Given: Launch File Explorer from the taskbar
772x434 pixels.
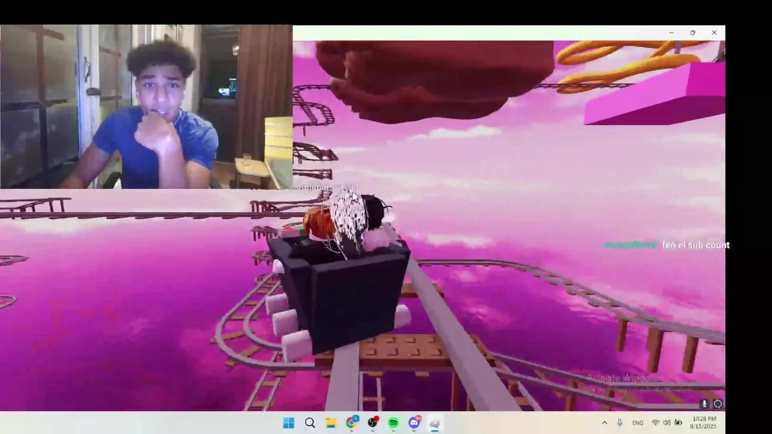Looking at the screenshot, I should tap(331, 423).
